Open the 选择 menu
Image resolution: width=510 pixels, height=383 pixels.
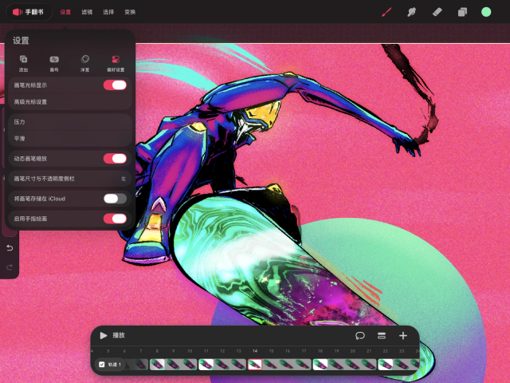[108, 12]
